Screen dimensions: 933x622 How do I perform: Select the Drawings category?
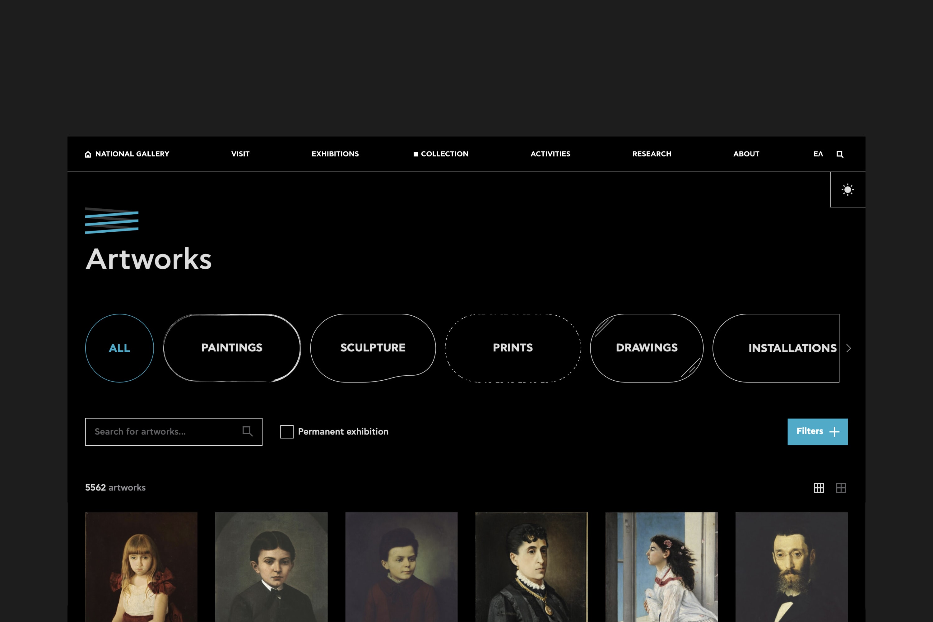647,348
